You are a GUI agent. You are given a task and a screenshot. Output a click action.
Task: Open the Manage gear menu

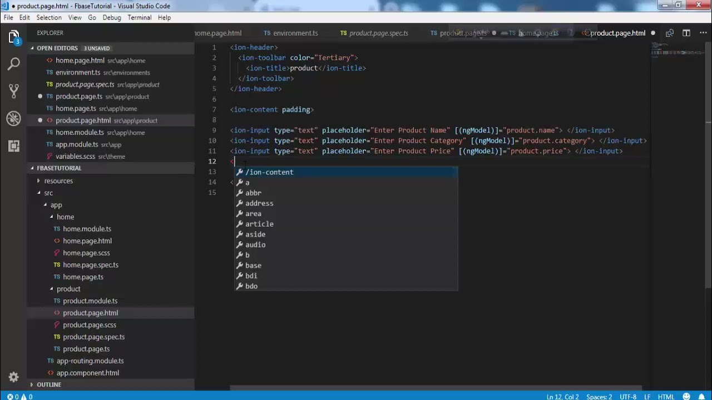point(14,376)
